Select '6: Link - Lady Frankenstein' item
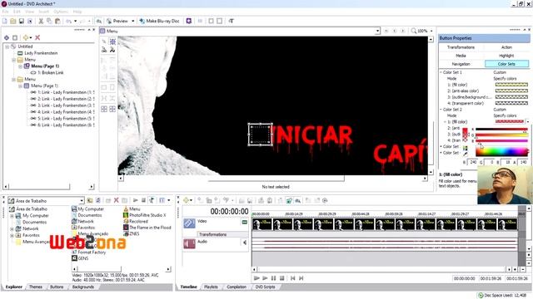Screen dimensions: 533x299 pyautogui.click(x=66, y=125)
